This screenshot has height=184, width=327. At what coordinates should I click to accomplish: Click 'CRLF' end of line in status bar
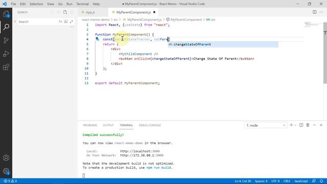287,181
